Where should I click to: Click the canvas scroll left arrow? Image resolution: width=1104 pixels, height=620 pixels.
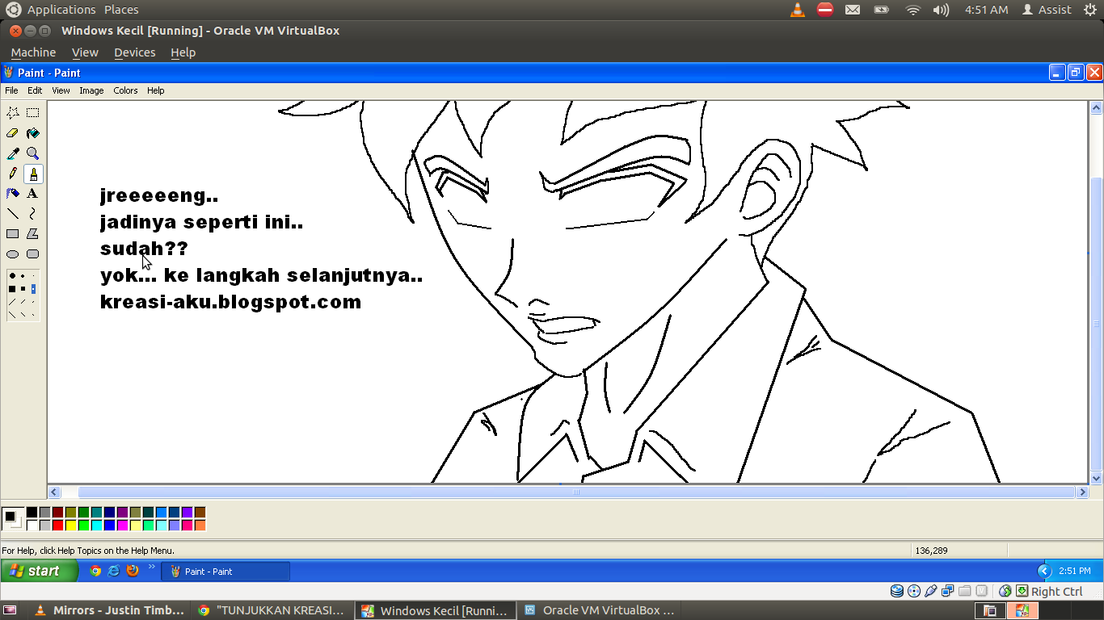pyautogui.click(x=55, y=492)
